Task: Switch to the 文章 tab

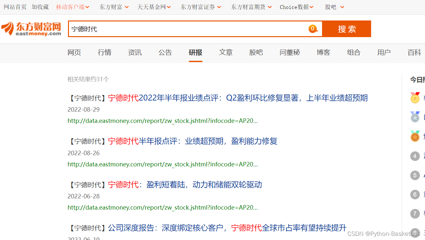Action: click(x=226, y=52)
